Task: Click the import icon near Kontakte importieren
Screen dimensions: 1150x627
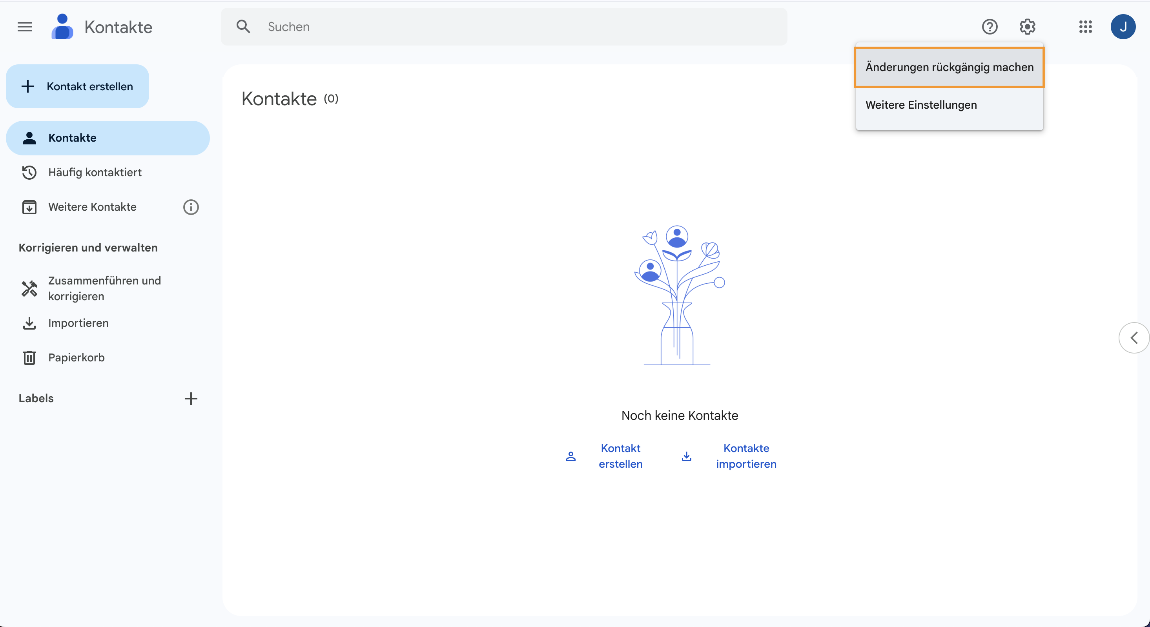Action: tap(687, 456)
